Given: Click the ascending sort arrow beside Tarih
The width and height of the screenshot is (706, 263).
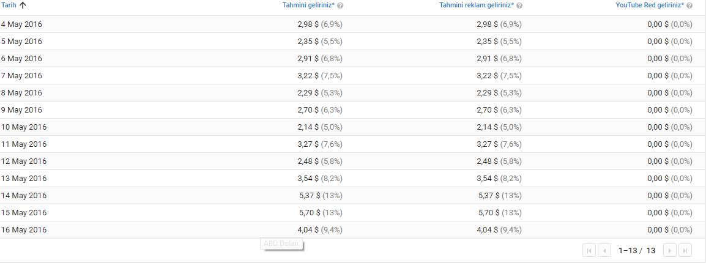Looking at the screenshot, I should [x=23, y=6].
